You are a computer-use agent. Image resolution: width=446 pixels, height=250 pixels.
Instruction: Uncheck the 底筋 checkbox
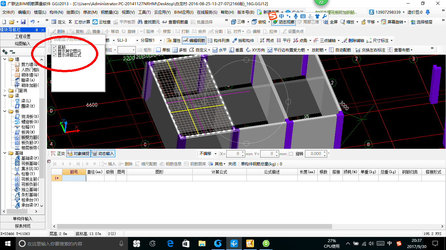pyautogui.click(x=55, y=48)
